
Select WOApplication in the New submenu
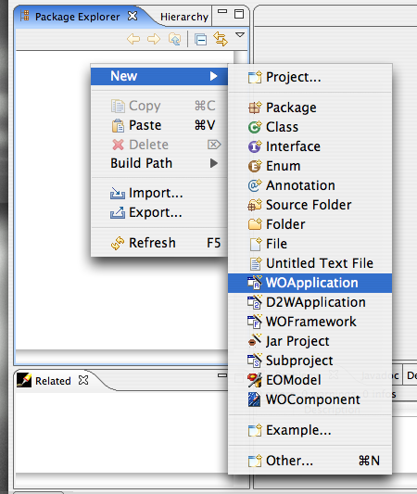pyautogui.click(x=310, y=283)
